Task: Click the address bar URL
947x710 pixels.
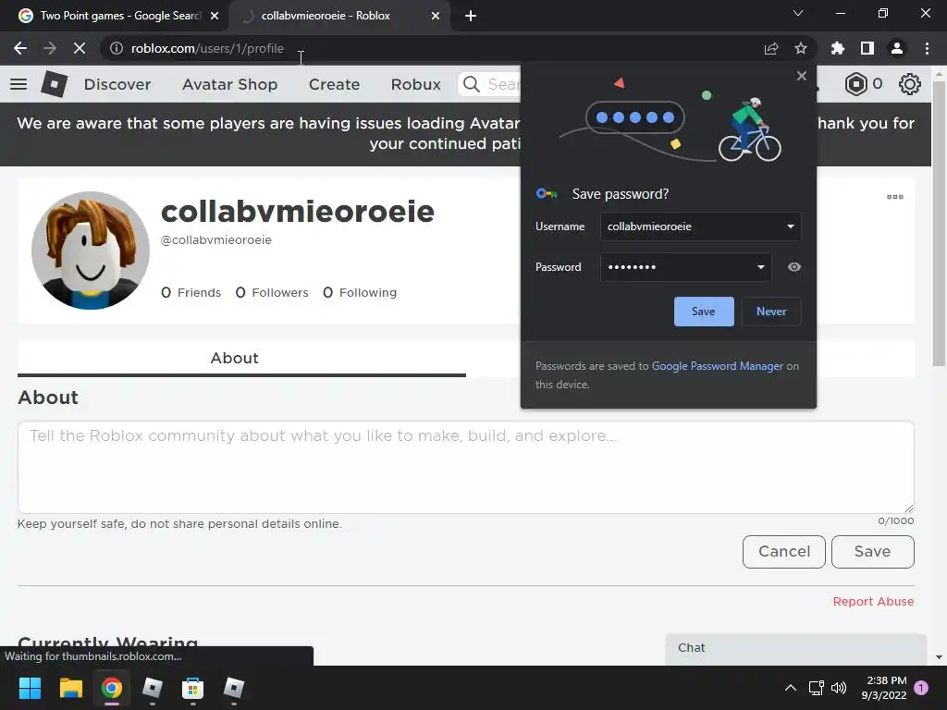Action: (207, 48)
